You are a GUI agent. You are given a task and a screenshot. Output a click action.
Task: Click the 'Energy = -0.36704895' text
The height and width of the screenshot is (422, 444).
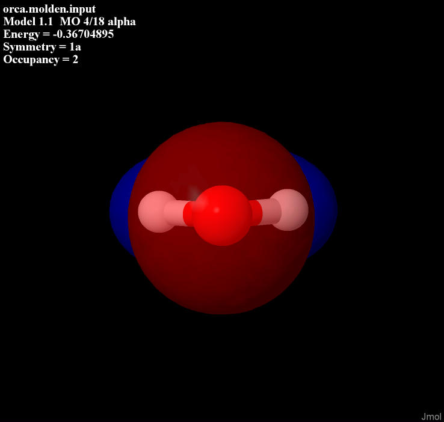click(58, 34)
